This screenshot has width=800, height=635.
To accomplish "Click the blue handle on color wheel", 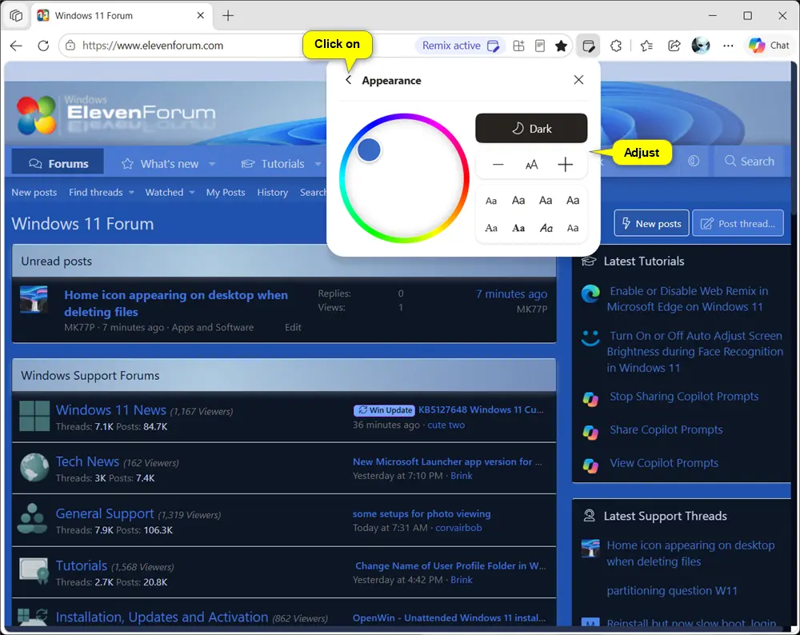I will pyautogui.click(x=368, y=150).
